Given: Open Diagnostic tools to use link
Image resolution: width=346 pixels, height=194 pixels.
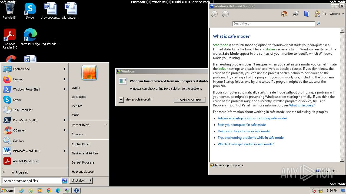Looking at the screenshot, I should point(244,131).
